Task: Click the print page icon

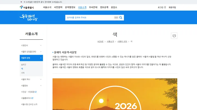Action: 174,36
